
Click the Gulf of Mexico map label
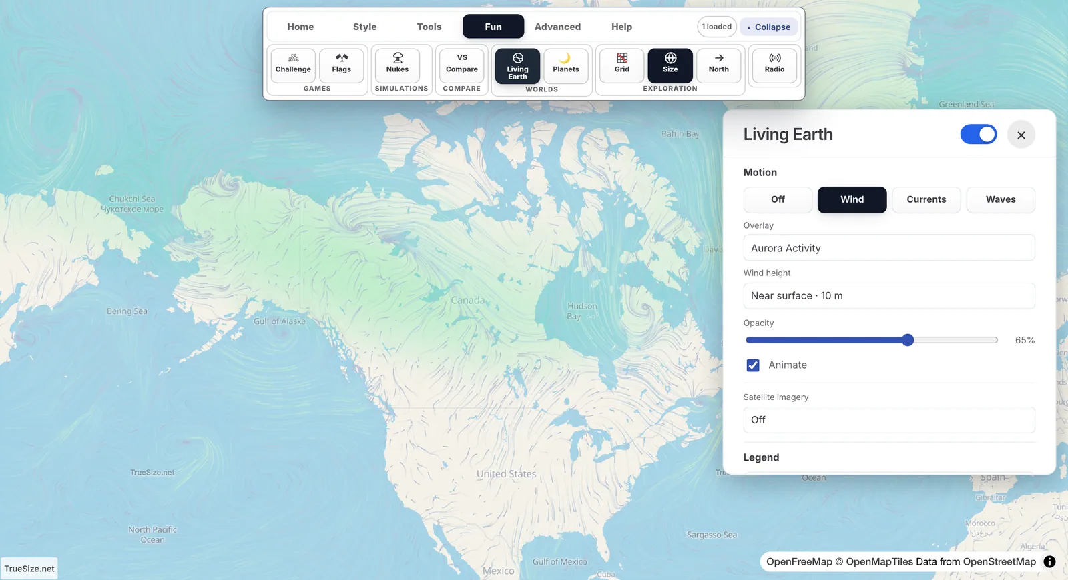coord(559,562)
